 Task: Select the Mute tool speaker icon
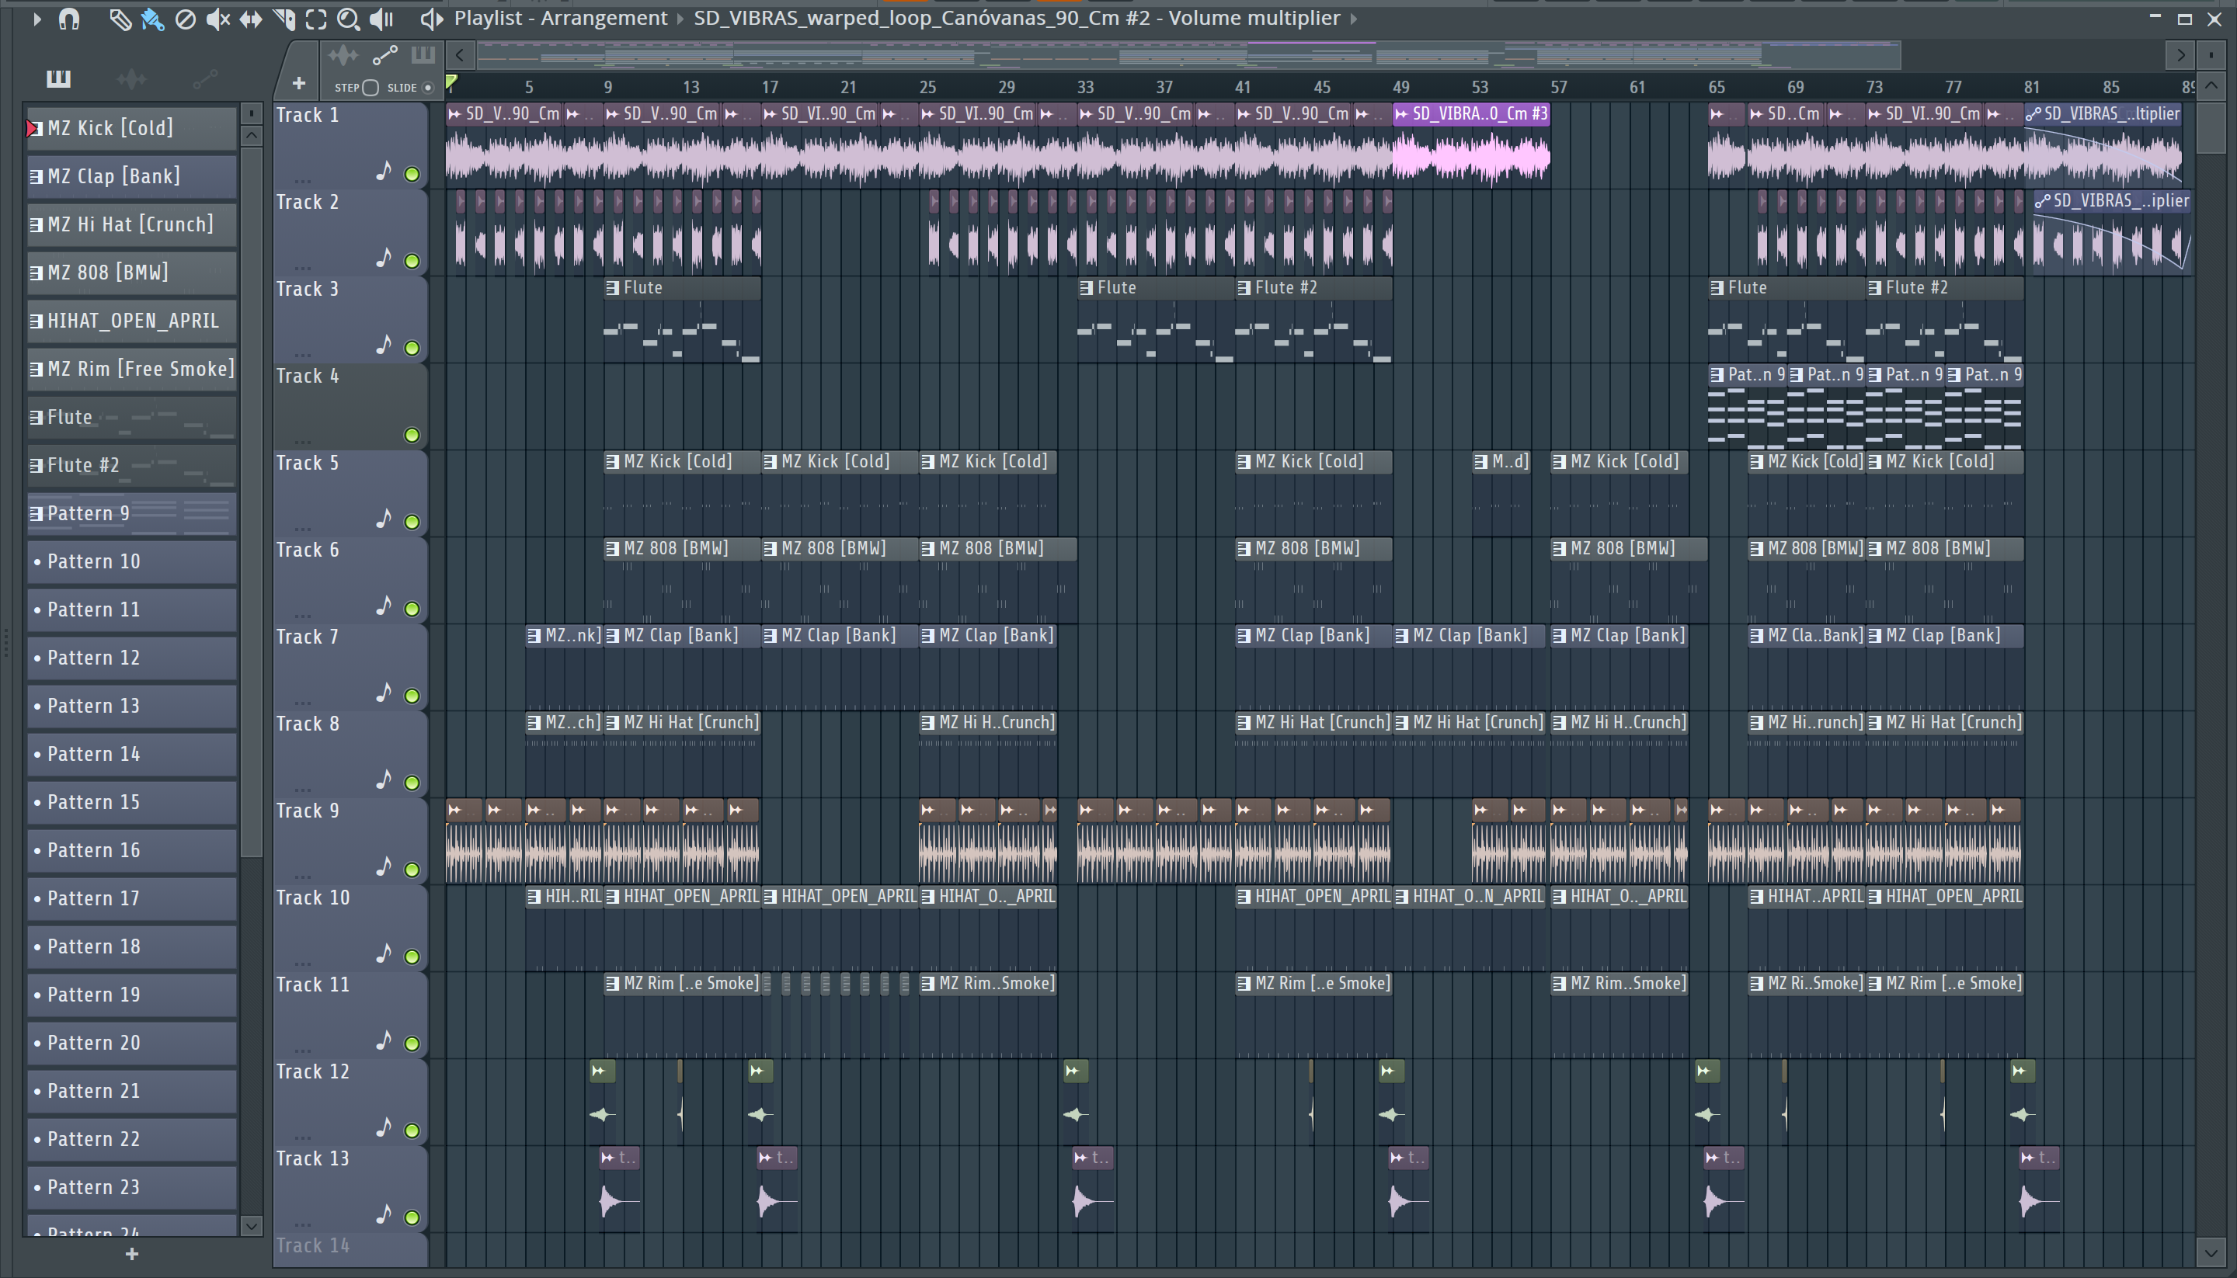pos(217,19)
